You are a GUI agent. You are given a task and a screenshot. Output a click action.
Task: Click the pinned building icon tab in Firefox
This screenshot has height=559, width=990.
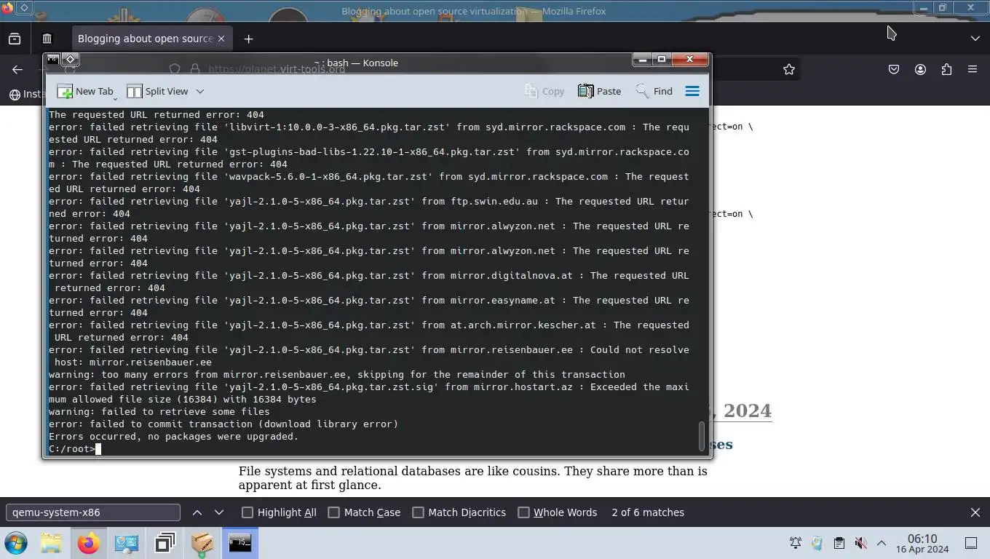(x=47, y=39)
